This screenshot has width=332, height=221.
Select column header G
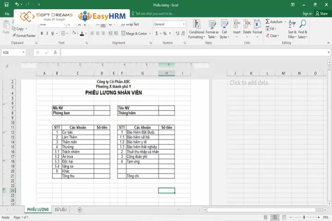[x=142, y=73]
